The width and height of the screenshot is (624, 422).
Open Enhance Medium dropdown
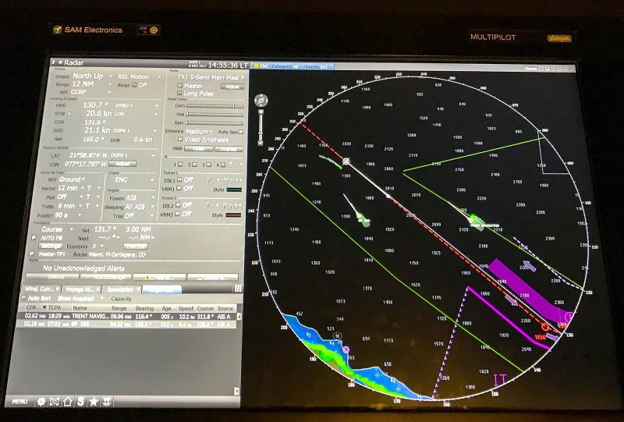tap(199, 131)
